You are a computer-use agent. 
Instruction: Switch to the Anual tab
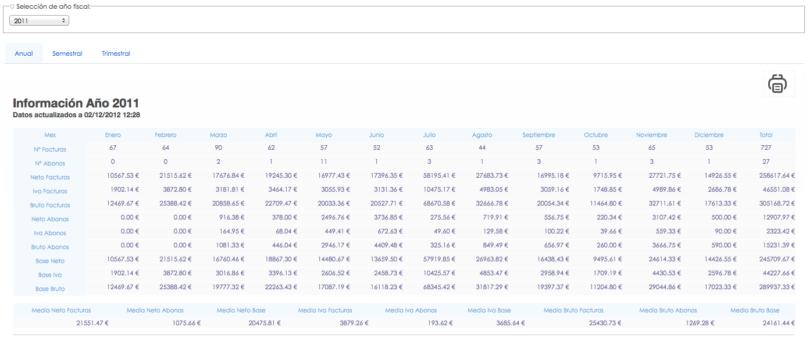[x=24, y=53]
